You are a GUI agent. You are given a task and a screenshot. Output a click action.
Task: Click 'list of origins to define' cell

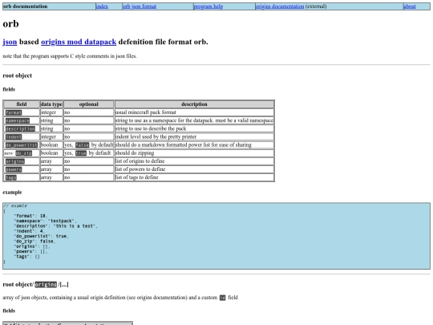194,161
